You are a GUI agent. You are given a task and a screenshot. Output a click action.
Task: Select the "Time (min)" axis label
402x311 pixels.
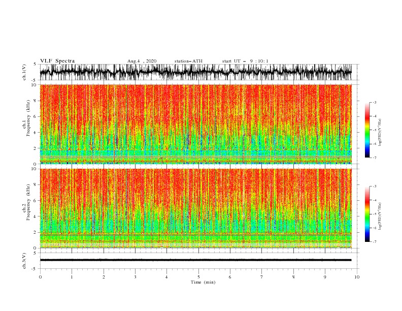(x=203, y=282)
